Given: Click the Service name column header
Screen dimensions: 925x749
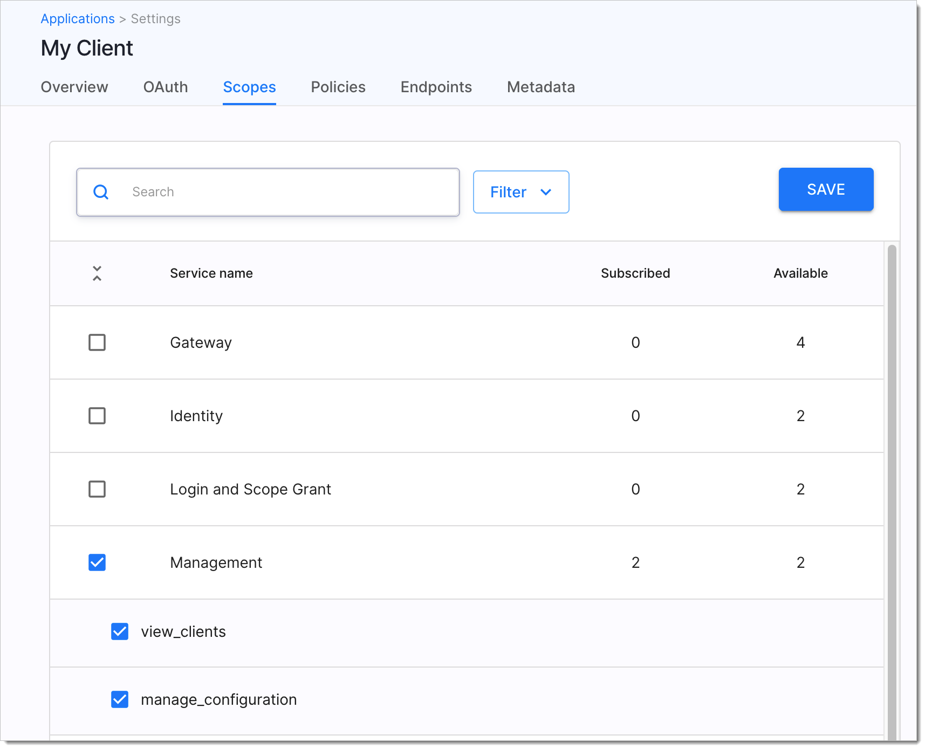Looking at the screenshot, I should coord(211,273).
